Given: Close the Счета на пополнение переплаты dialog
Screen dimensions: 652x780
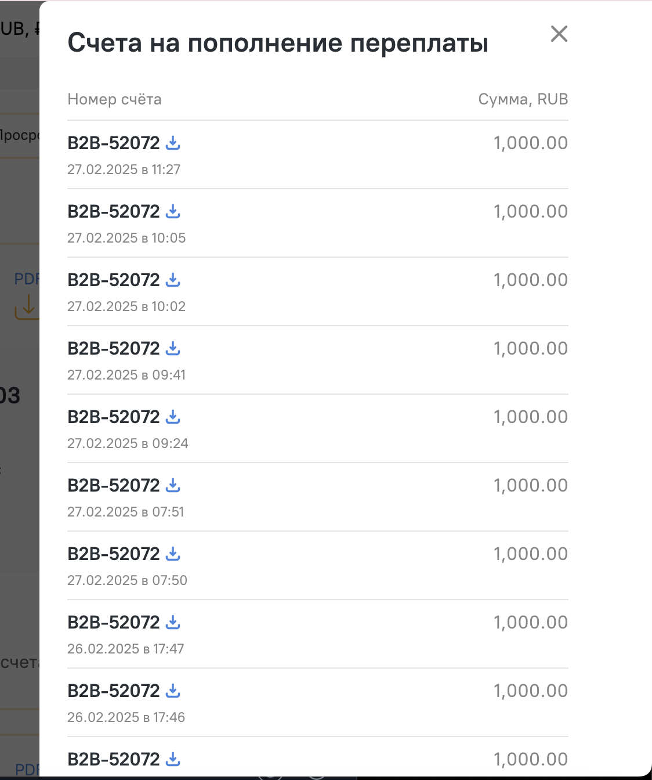Looking at the screenshot, I should tap(559, 34).
